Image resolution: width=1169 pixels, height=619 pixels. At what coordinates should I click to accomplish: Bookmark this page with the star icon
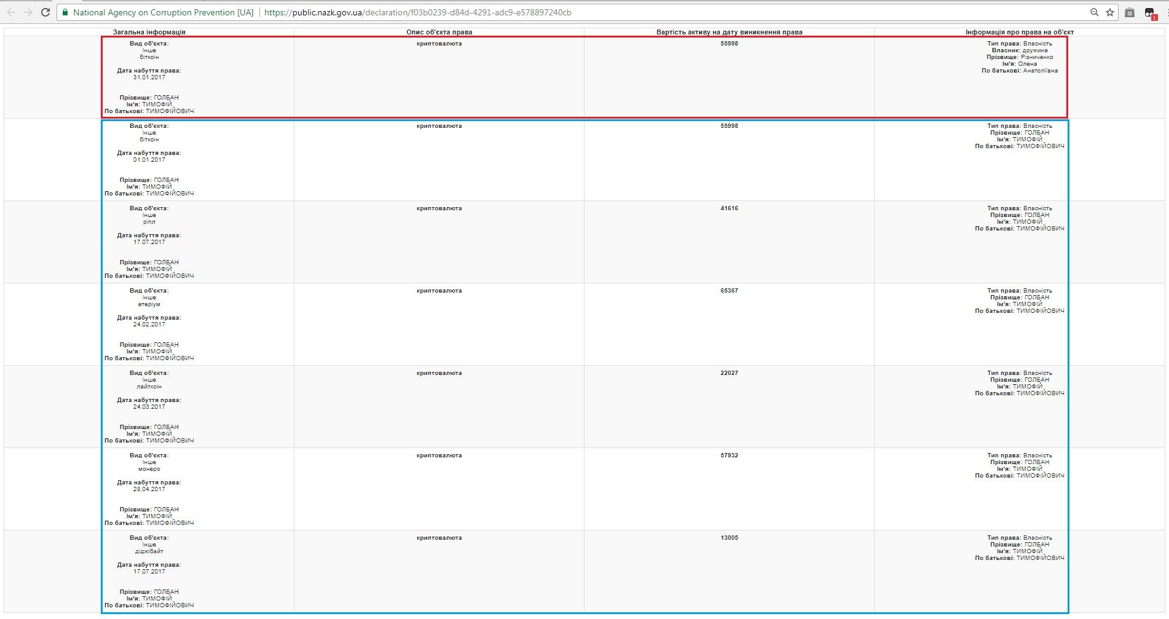[x=1110, y=12]
